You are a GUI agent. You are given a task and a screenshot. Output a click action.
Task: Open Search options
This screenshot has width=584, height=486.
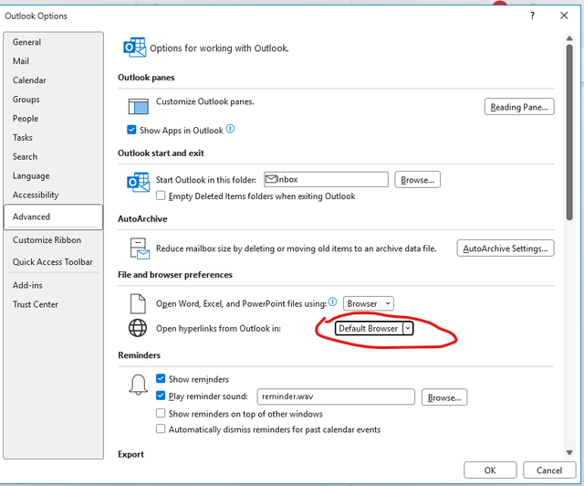tap(53, 156)
